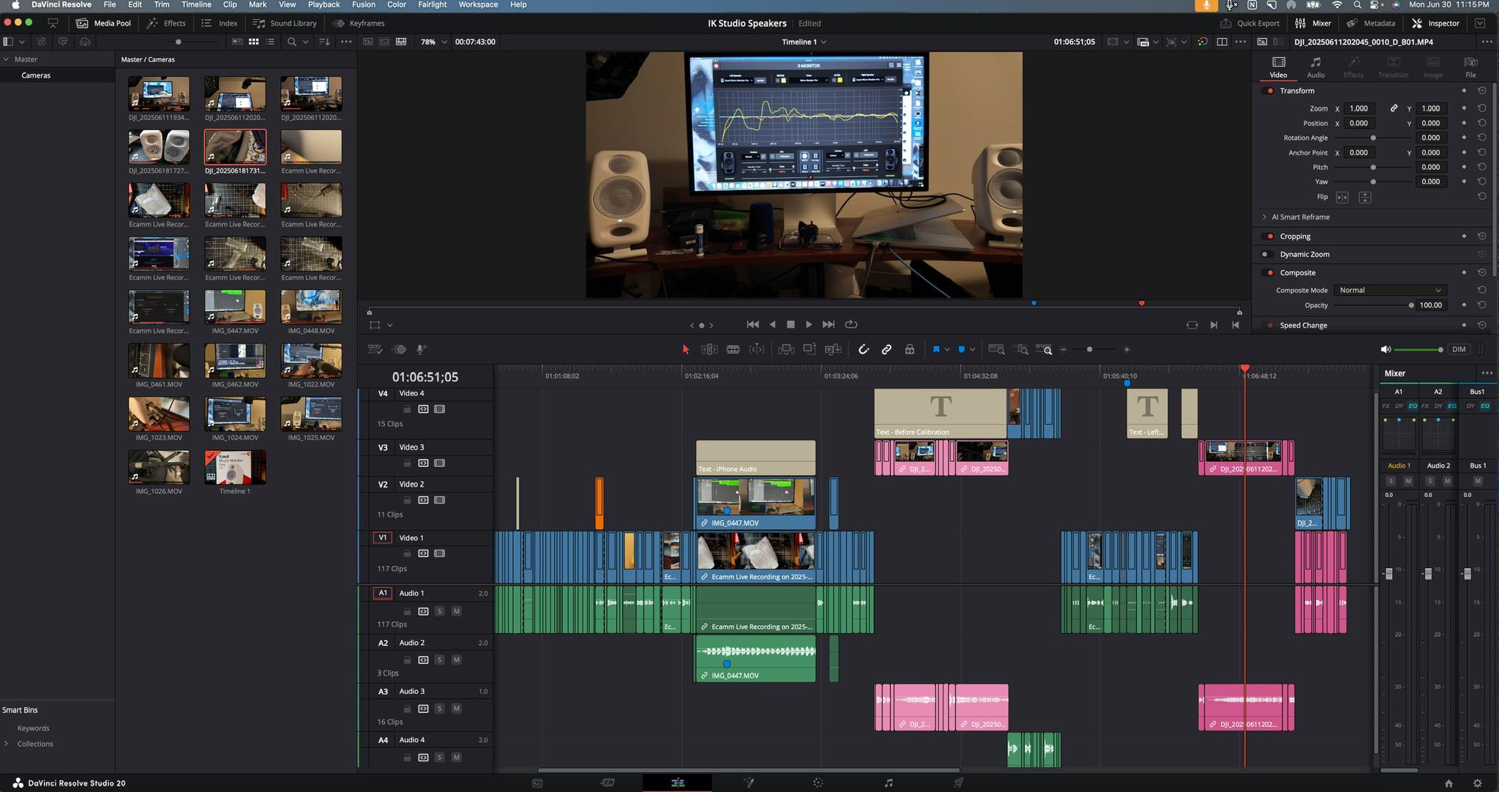1499x792 pixels.
Task: Click the Quick Export button
Action: point(1250,23)
